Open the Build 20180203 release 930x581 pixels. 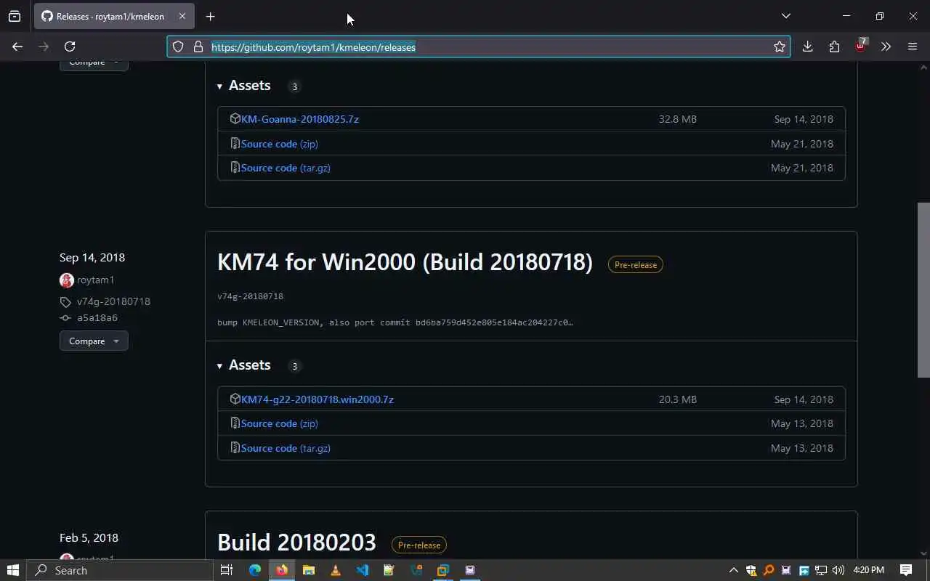tap(296, 543)
